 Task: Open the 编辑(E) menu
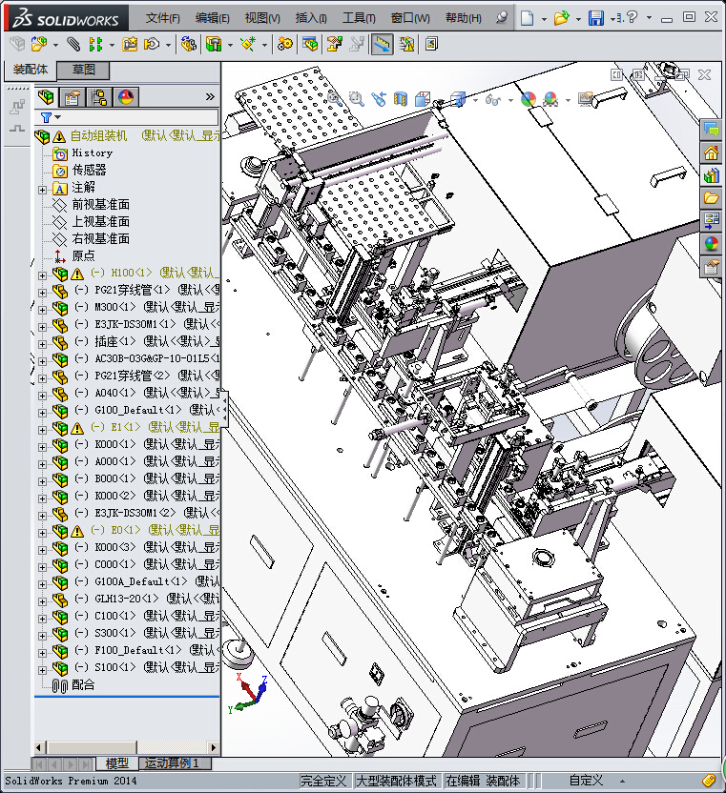tap(213, 18)
